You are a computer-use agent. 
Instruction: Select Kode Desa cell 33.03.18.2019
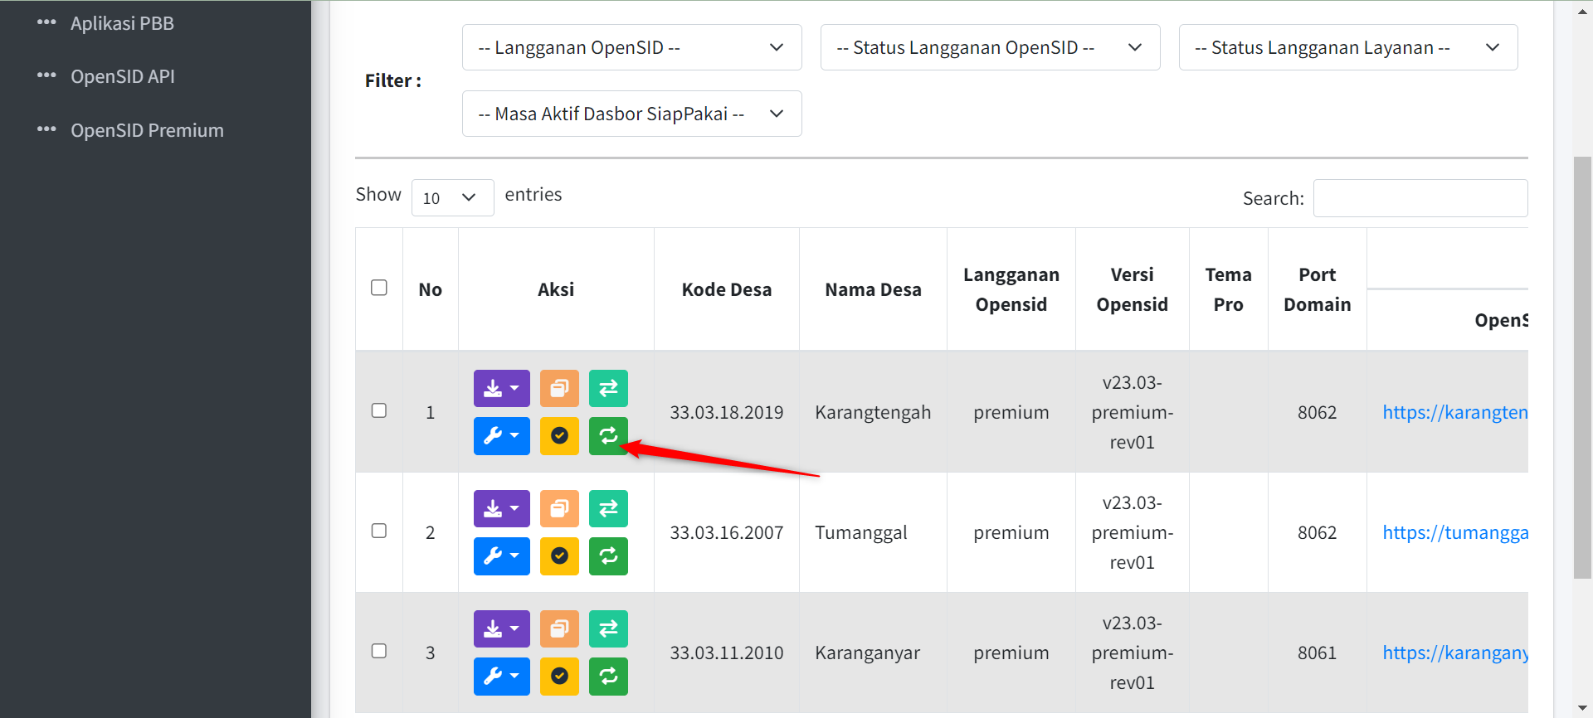click(727, 412)
